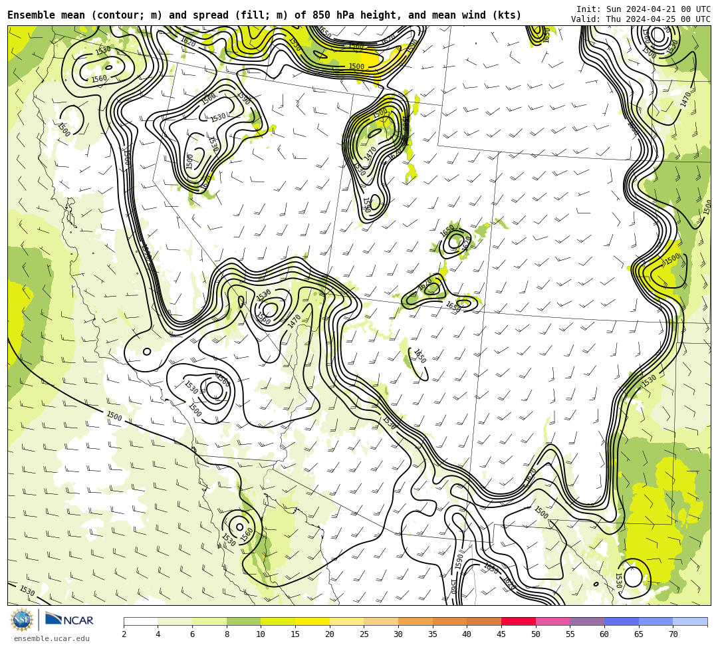Pick the light yellow 20–25 colorbar swatch
Image resolution: width=718 pixels, height=647 pixels.
346,621
